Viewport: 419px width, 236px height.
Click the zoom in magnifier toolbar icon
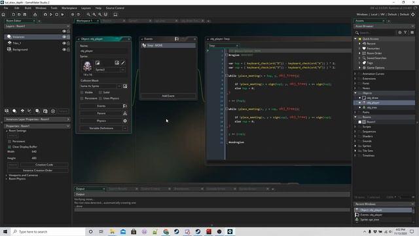pos(100,14)
